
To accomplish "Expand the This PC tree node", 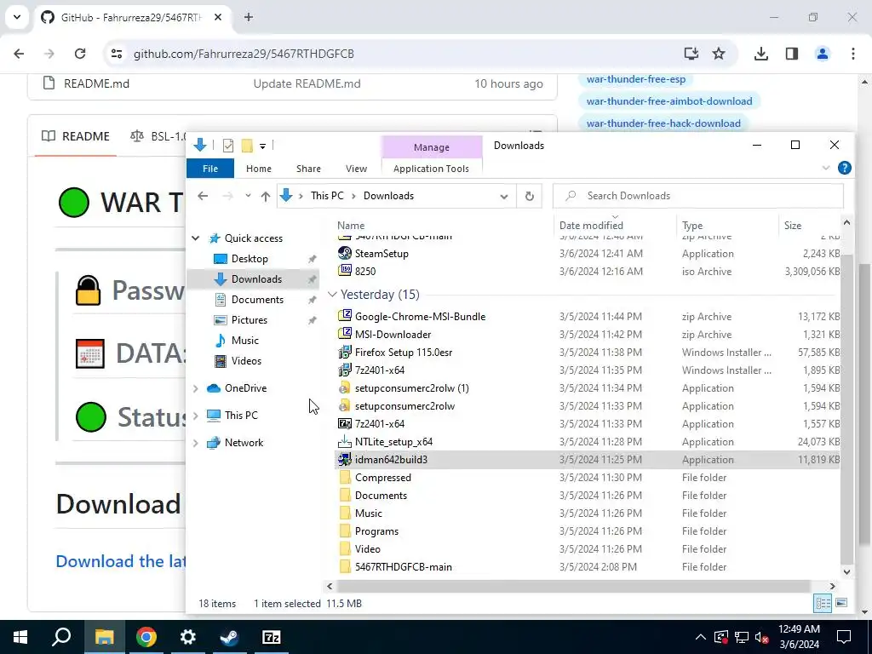I will [196, 416].
